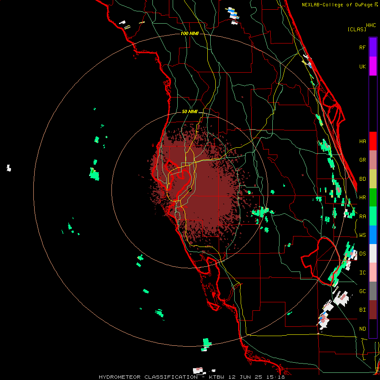Click the 'RF' legend label
Viewport: 380px width, 380px height.
pos(362,47)
